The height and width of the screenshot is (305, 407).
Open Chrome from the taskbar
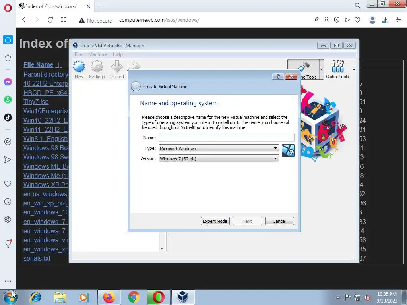click(134, 297)
